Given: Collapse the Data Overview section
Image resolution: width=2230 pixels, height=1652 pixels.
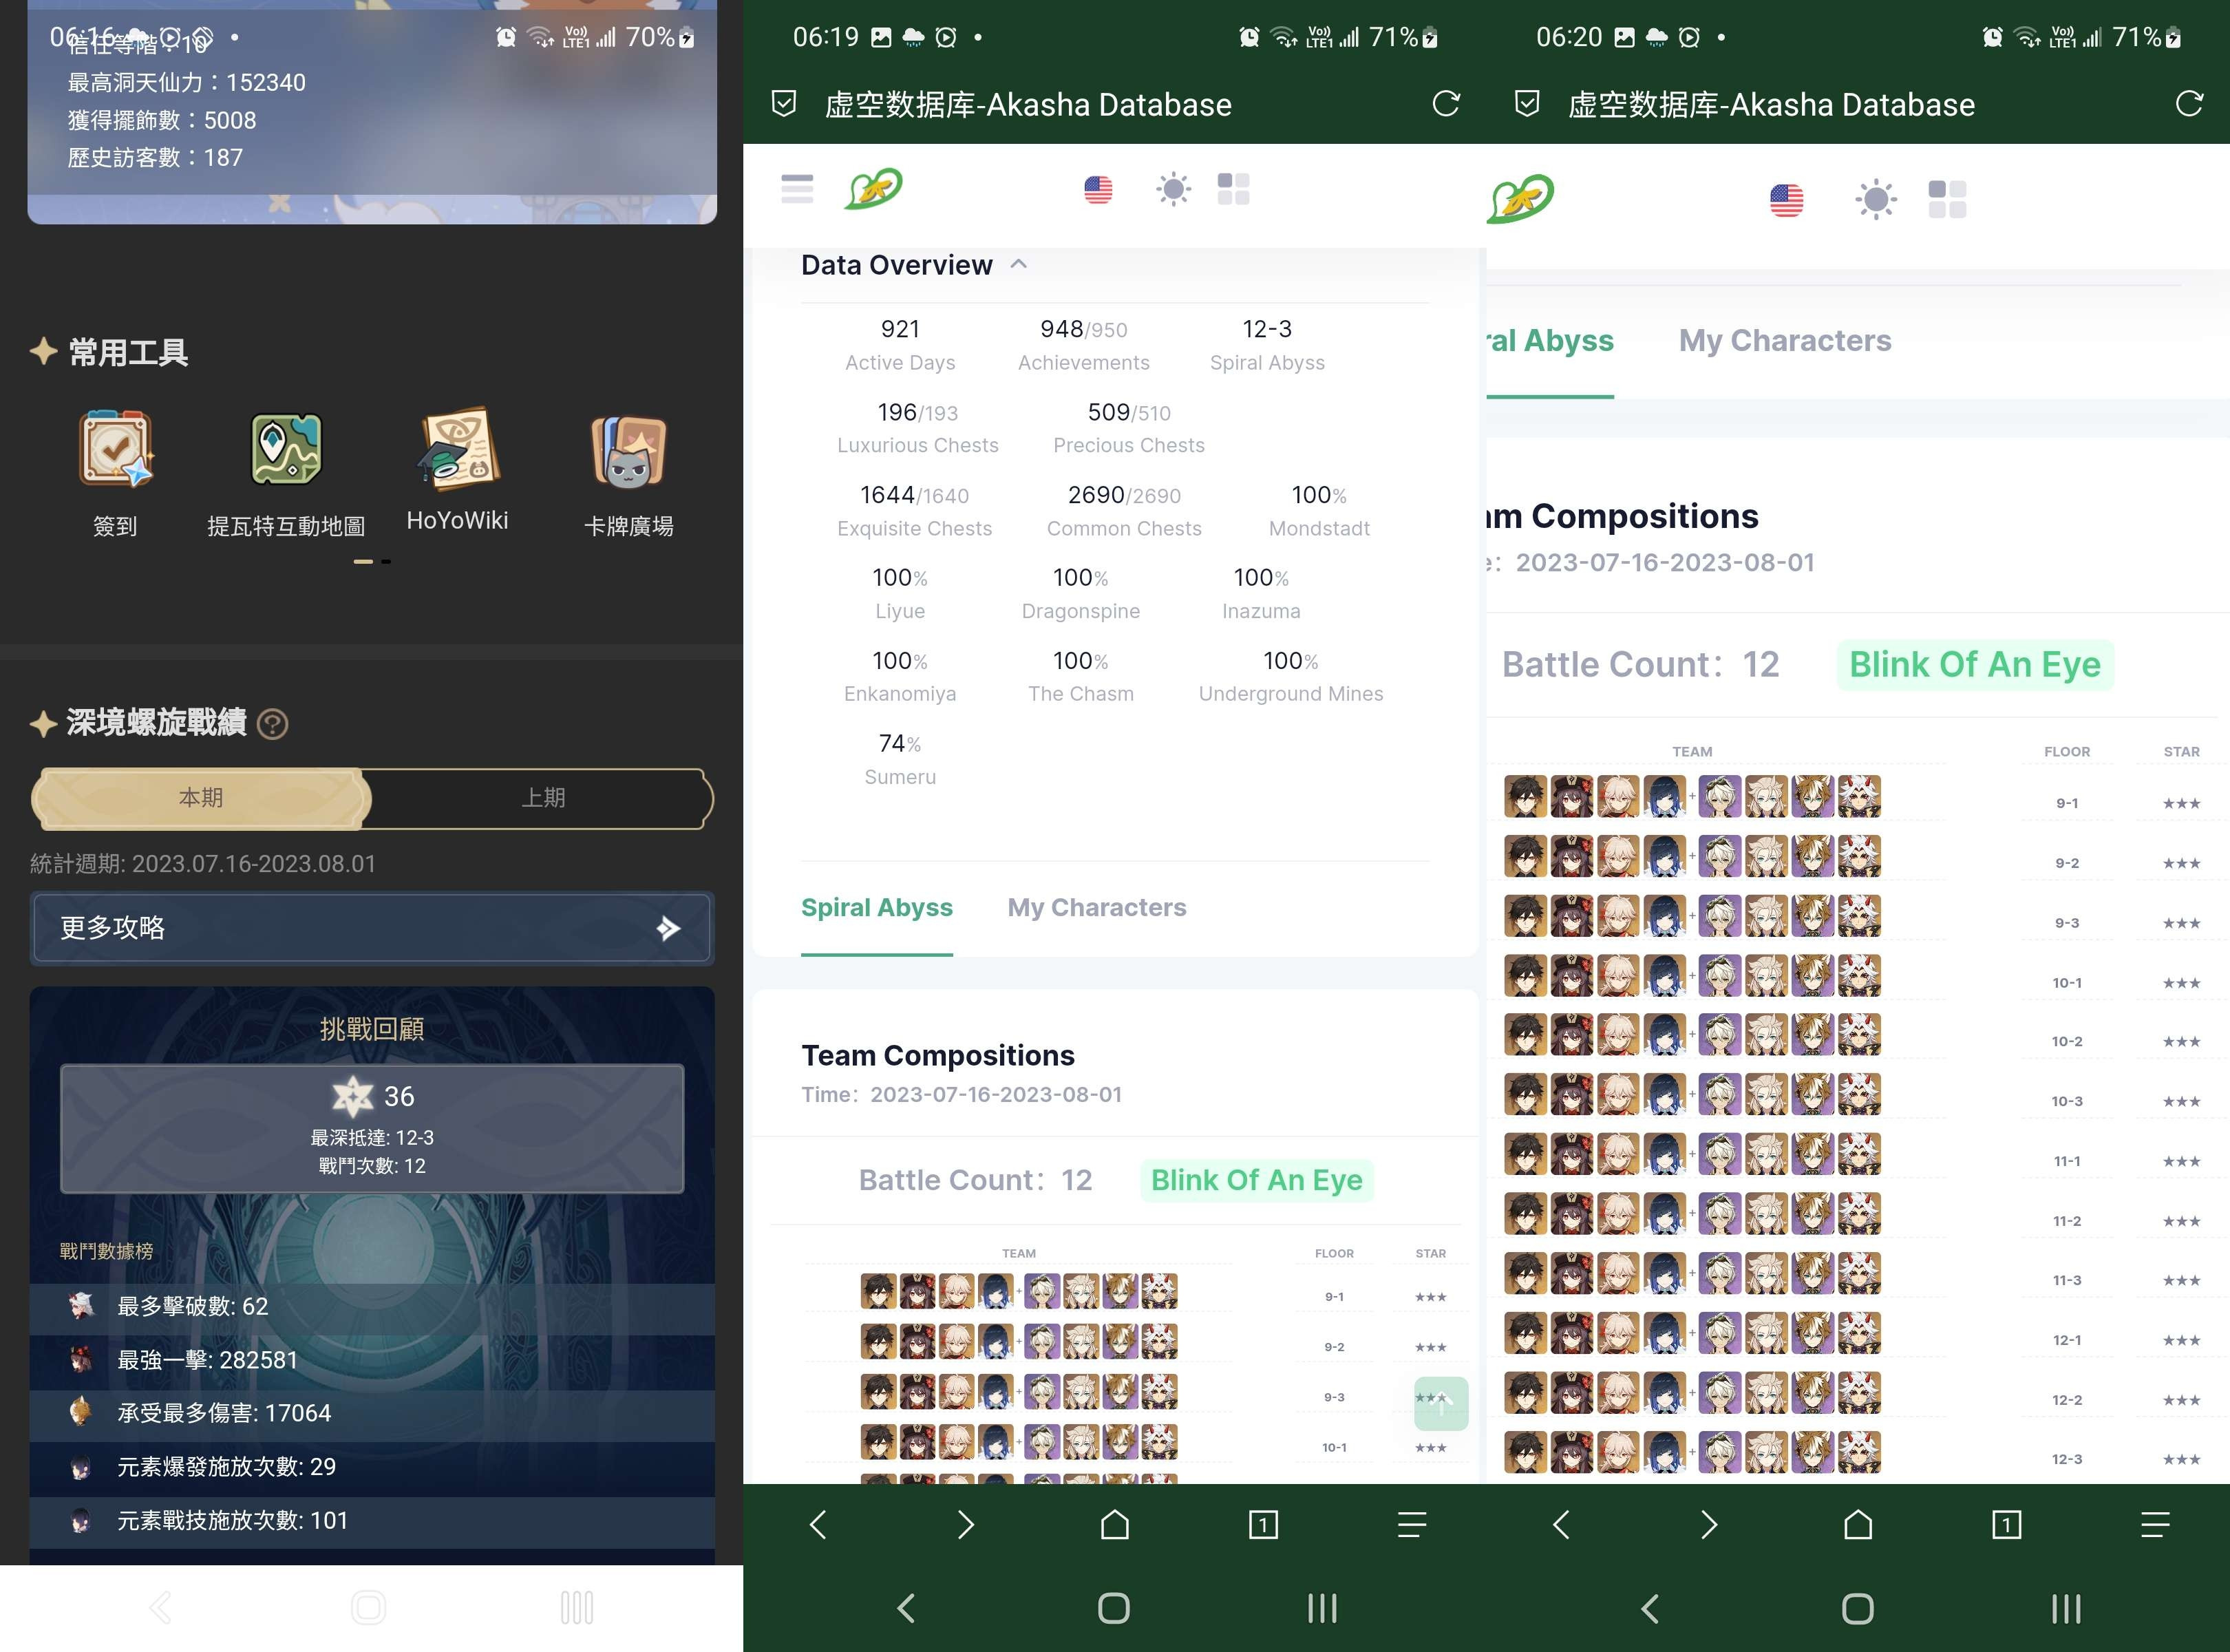Looking at the screenshot, I should pos(1019,264).
